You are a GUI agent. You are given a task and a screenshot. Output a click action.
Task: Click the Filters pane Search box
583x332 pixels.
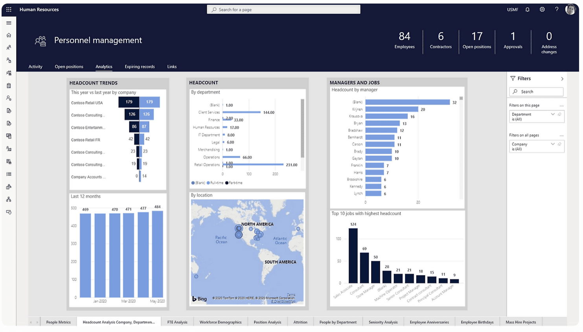tap(536, 92)
